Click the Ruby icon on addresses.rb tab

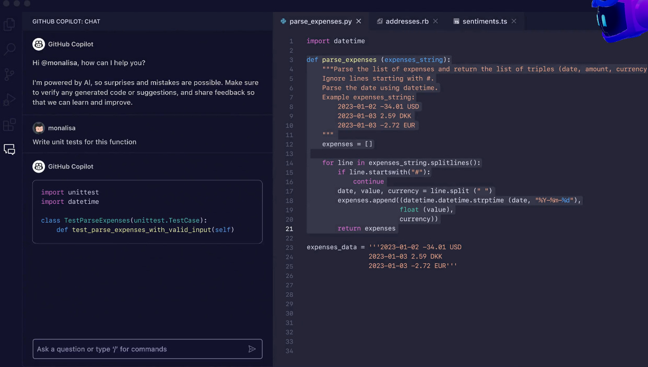(380, 21)
